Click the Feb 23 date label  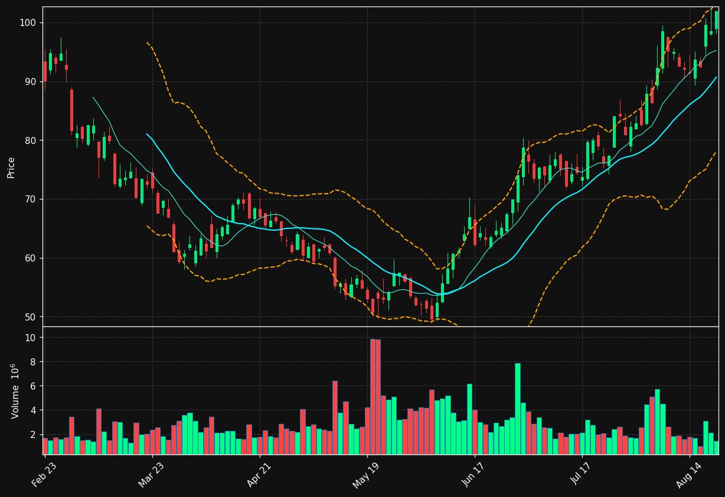click(x=45, y=474)
